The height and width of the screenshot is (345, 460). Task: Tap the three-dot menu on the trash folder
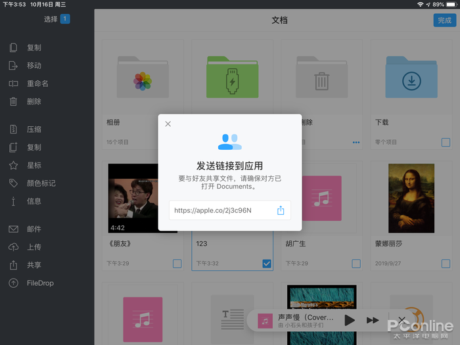[356, 143]
